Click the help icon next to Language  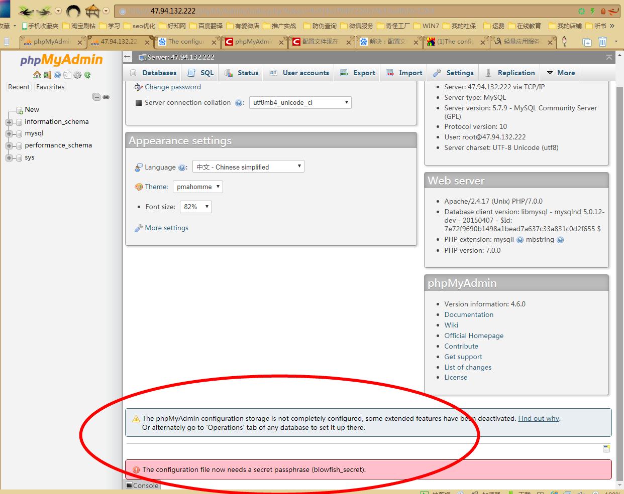[x=182, y=168]
